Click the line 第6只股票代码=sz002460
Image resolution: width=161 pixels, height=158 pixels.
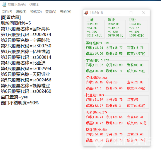(26, 91)
